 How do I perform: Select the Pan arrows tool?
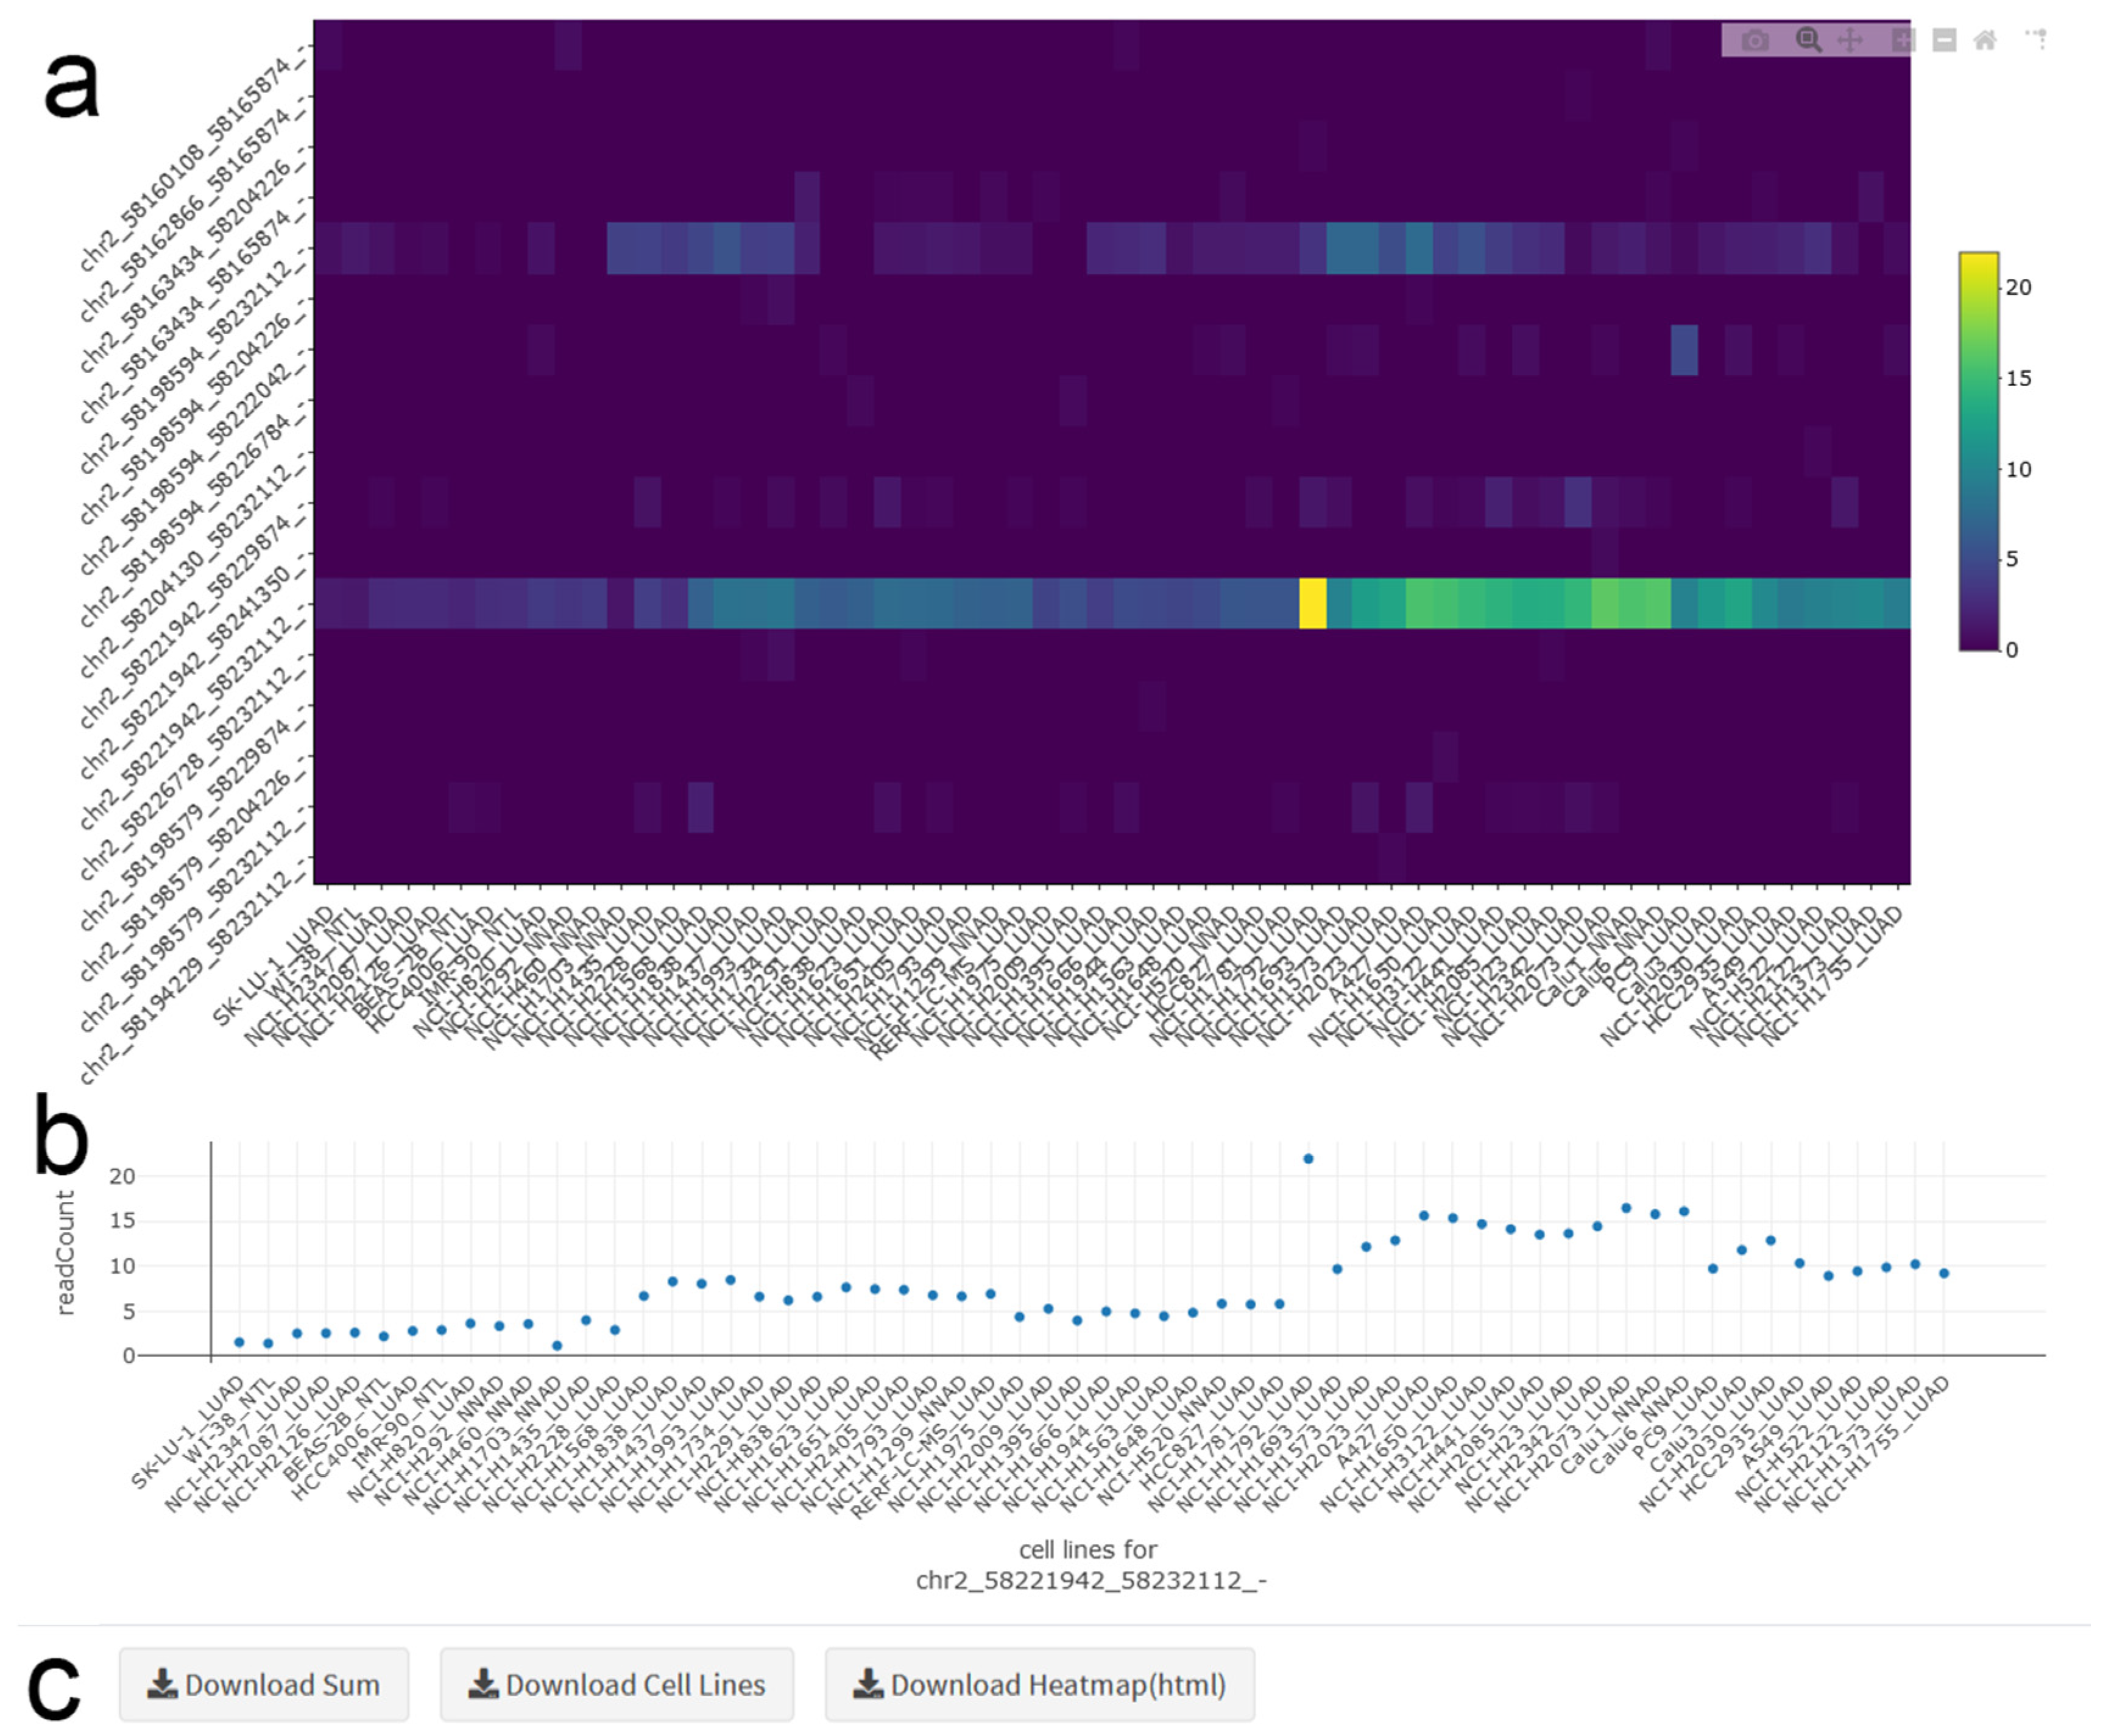[x=1850, y=40]
